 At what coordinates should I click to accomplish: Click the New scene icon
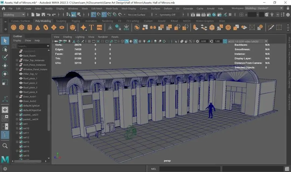33,15
